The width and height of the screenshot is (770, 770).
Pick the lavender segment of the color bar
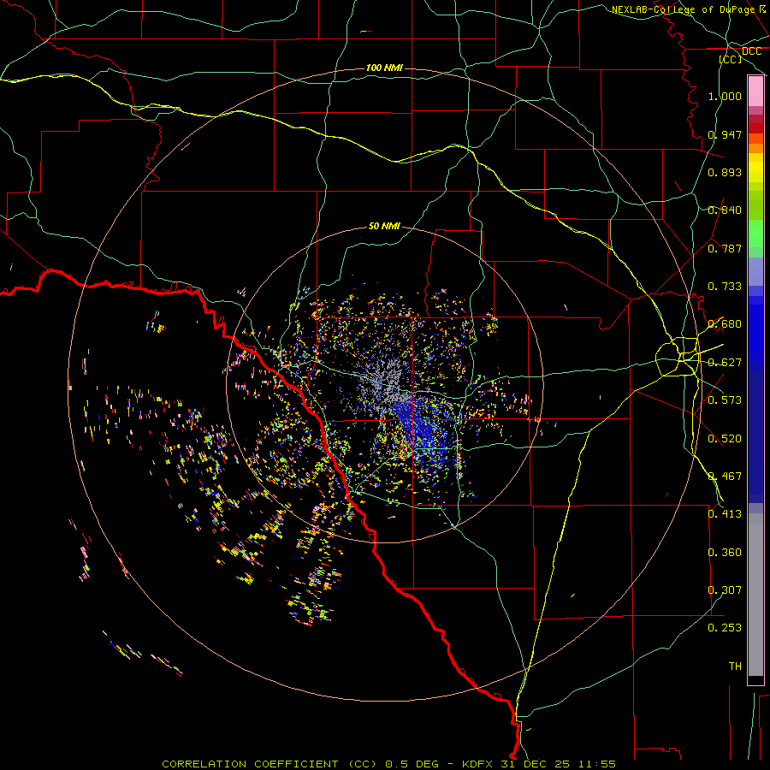click(x=755, y=271)
